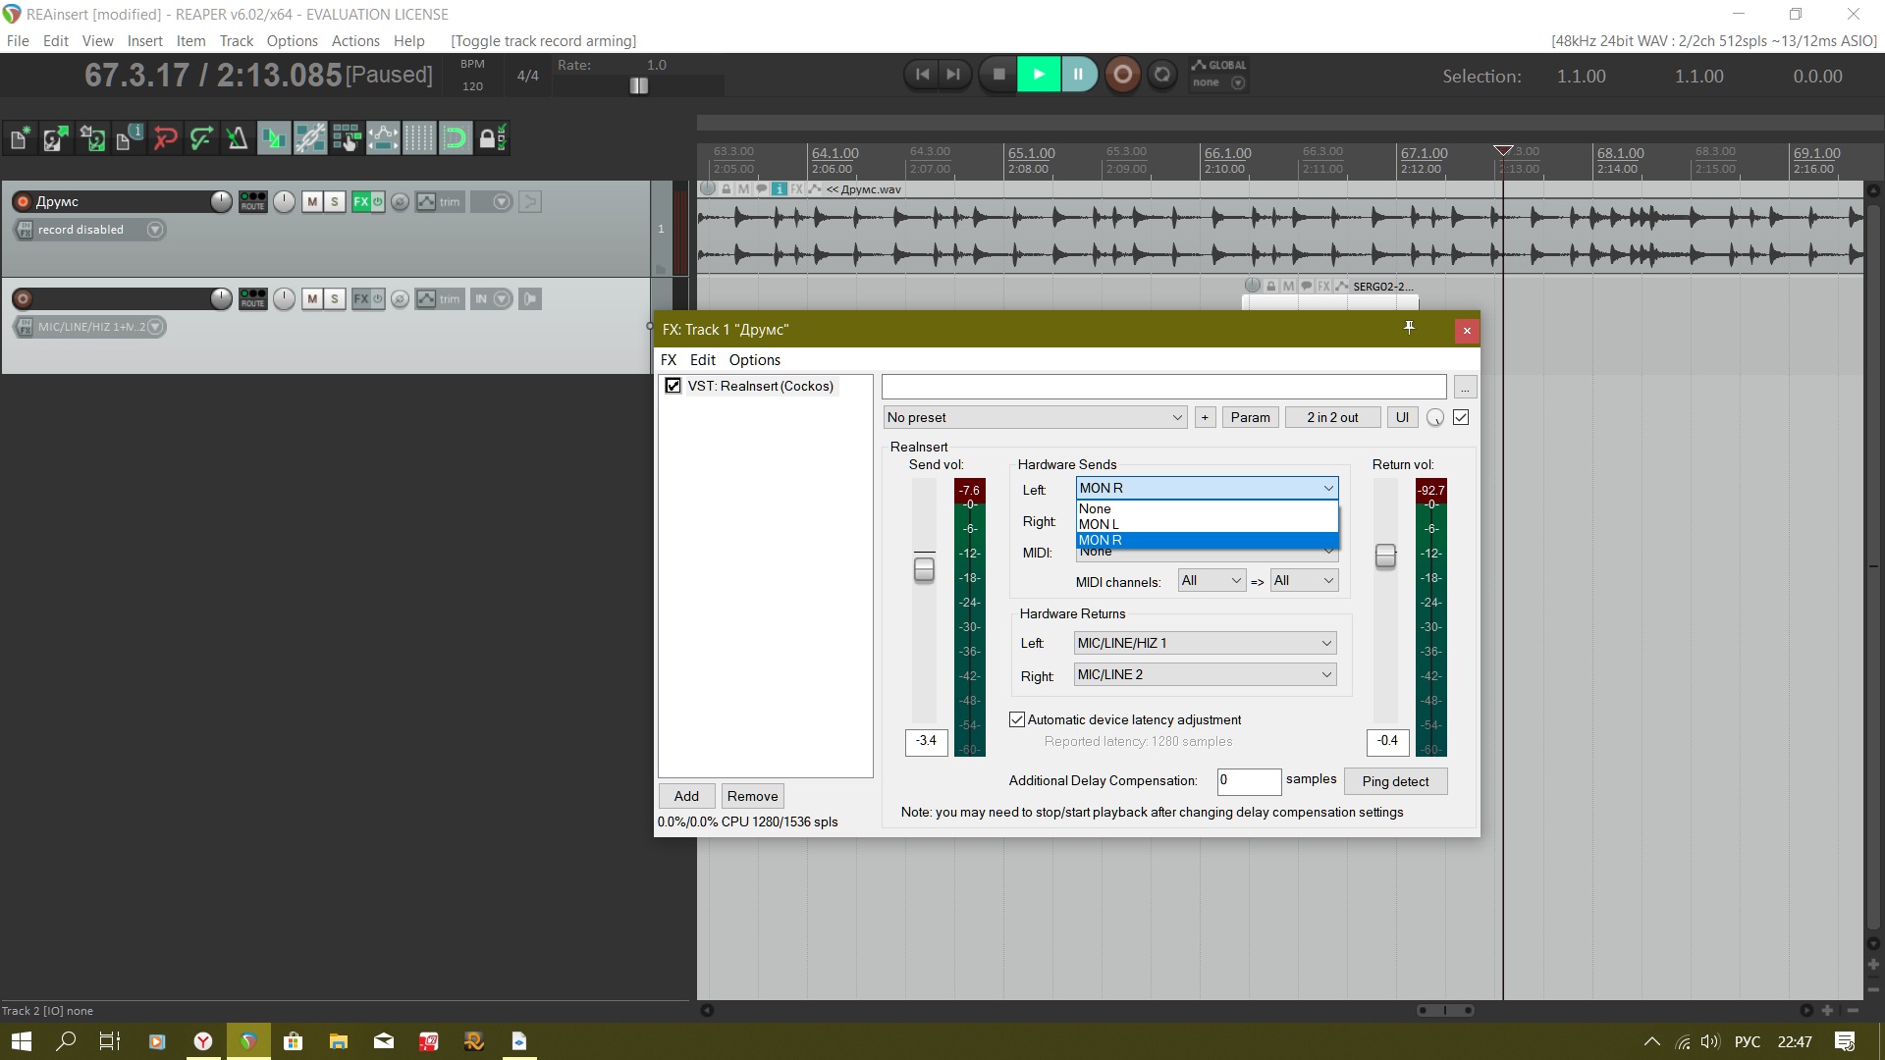The height and width of the screenshot is (1060, 1885).
Task: Click the green Play button
Action: point(1038,75)
